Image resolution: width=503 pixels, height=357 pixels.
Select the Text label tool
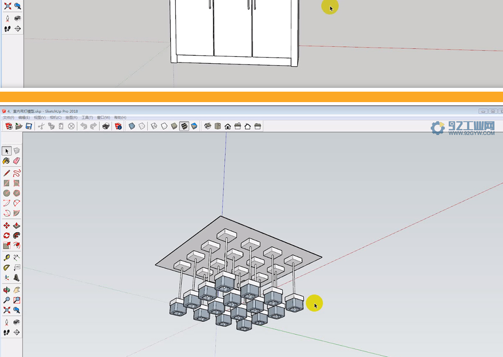point(17,268)
